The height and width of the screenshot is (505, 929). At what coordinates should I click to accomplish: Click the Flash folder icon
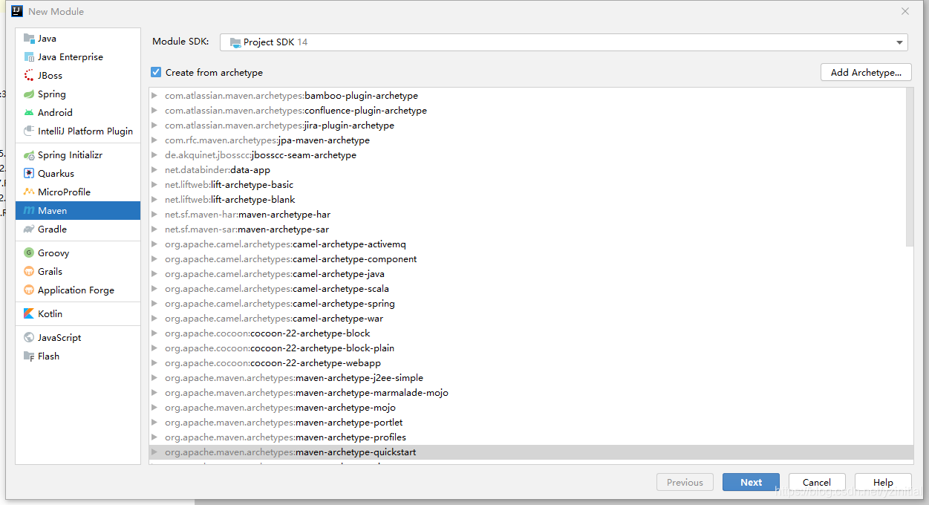coord(29,356)
